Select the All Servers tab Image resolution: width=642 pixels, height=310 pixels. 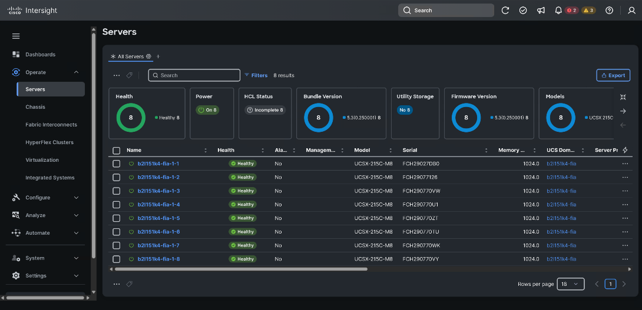tap(131, 56)
